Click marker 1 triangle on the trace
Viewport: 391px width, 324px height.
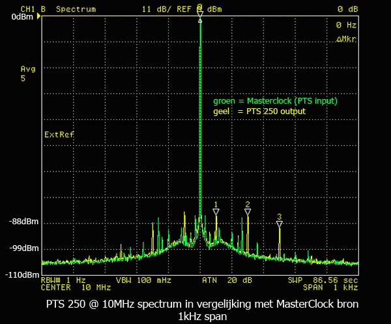[x=216, y=212]
